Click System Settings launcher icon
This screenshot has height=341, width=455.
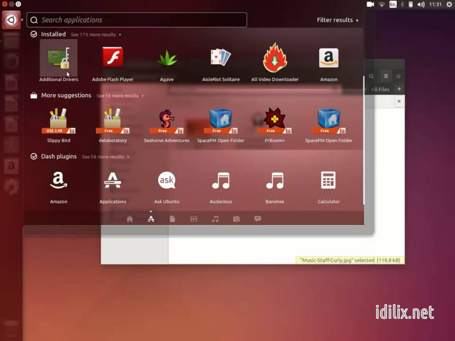point(11,187)
